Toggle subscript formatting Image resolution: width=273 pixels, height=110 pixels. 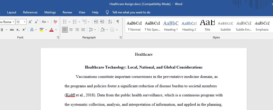click(x=18, y=30)
